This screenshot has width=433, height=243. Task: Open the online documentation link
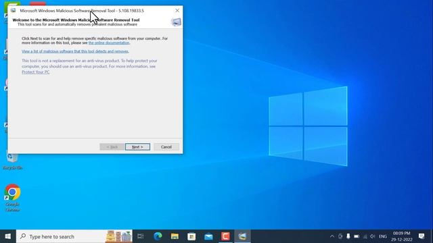[x=109, y=43]
